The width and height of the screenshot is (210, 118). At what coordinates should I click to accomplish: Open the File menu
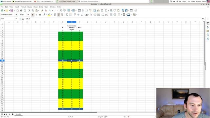[2, 7]
